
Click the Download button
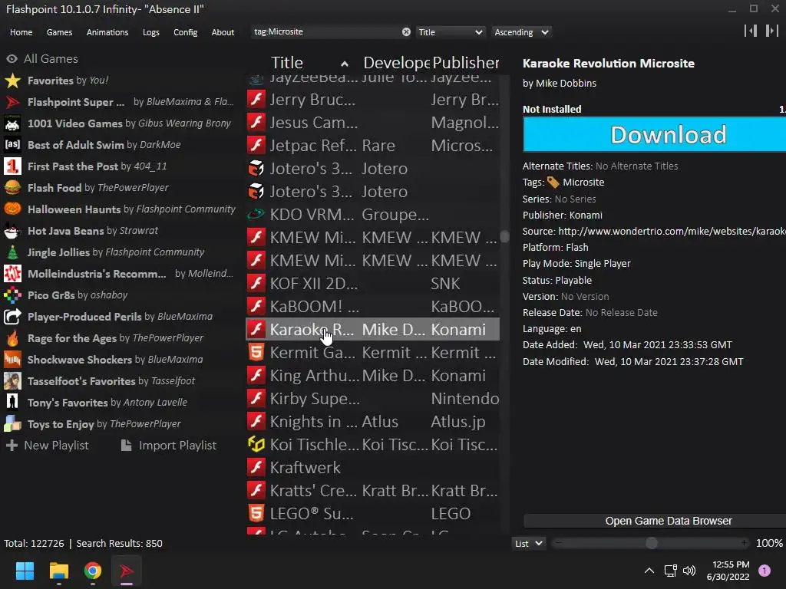tap(654, 134)
